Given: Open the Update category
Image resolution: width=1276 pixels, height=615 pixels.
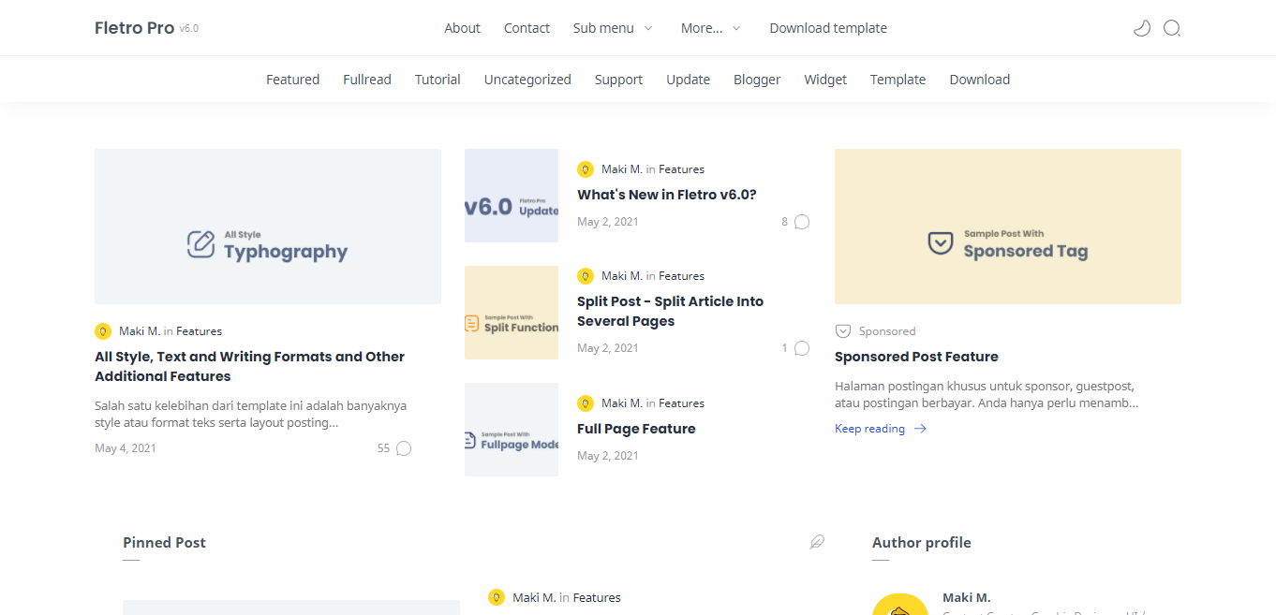Looking at the screenshot, I should pos(688,80).
